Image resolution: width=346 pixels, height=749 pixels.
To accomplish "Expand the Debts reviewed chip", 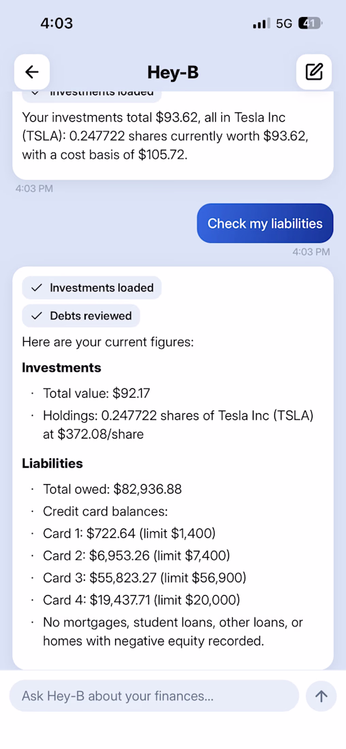I will [81, 316].
